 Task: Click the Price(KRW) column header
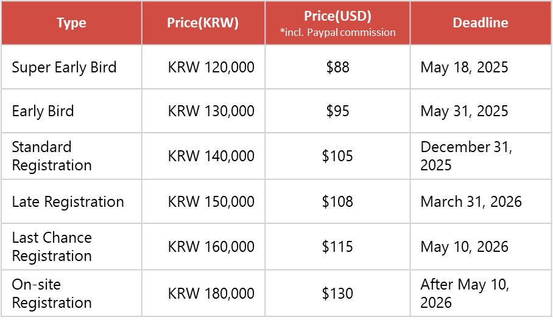[203, 23]
